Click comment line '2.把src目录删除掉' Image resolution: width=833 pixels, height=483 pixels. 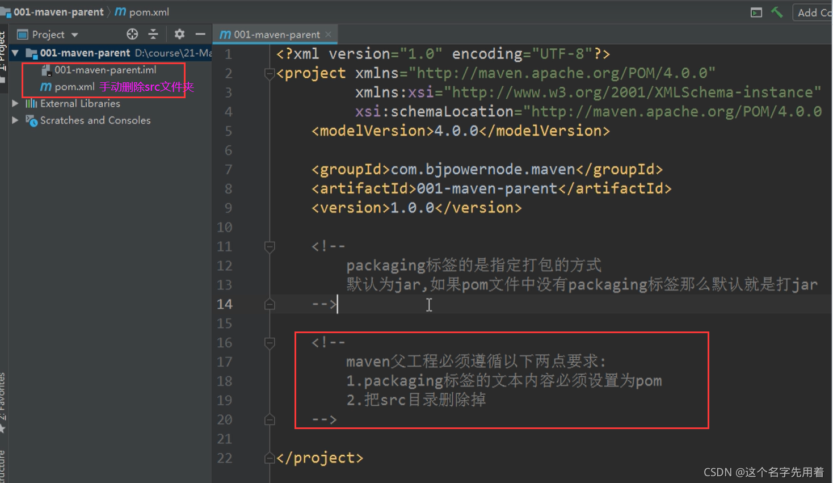(x=416, y=400)
